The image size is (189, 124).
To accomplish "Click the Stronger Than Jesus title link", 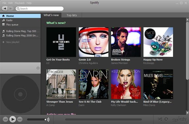I will (60, 102).
